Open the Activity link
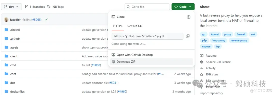Image resolution: width=275 pixels, height=95 pixels. point(211,68)
